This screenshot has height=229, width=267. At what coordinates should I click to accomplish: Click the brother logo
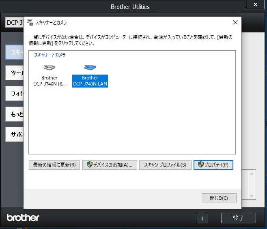click(23, 218)
